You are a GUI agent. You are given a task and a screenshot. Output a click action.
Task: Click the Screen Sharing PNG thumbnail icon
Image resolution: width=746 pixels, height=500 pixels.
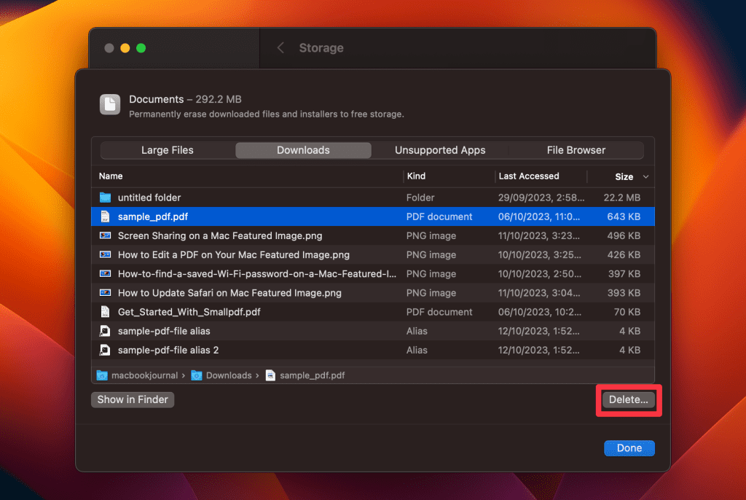pos(105,235)
